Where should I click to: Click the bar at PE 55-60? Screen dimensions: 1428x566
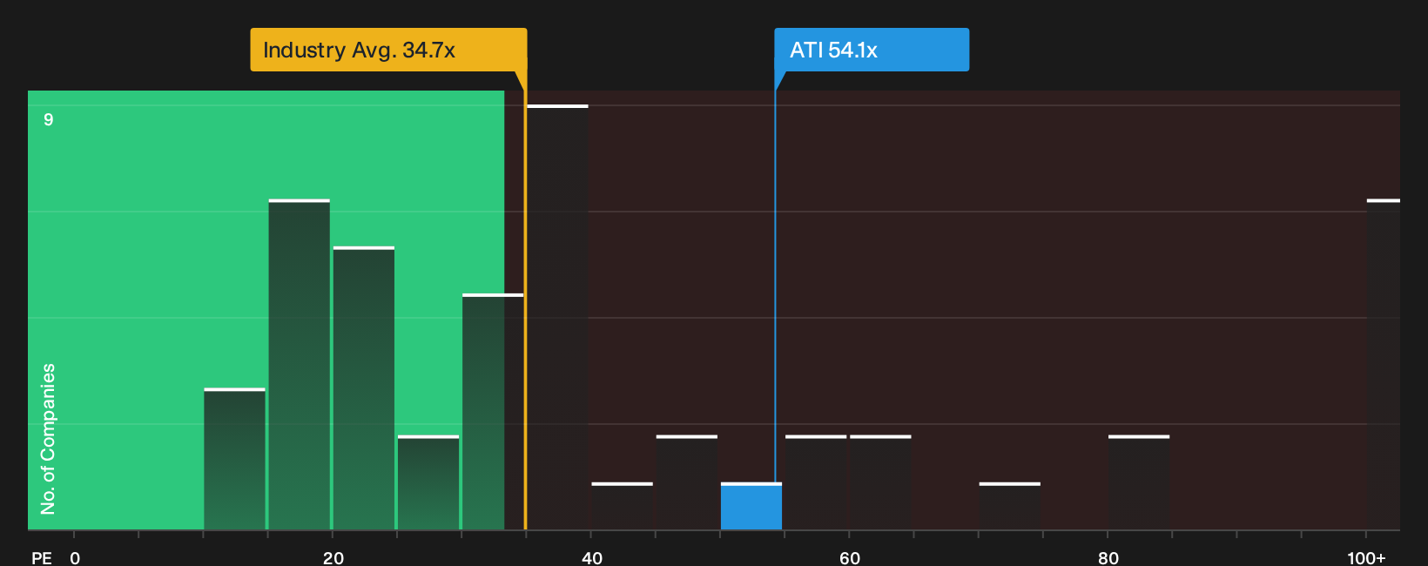816,482
